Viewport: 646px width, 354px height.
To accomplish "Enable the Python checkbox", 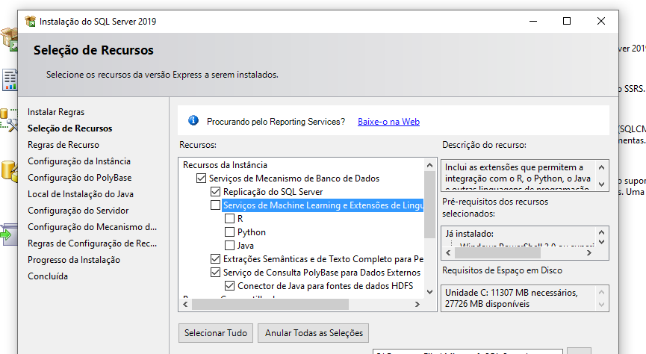I will [229, 232].
